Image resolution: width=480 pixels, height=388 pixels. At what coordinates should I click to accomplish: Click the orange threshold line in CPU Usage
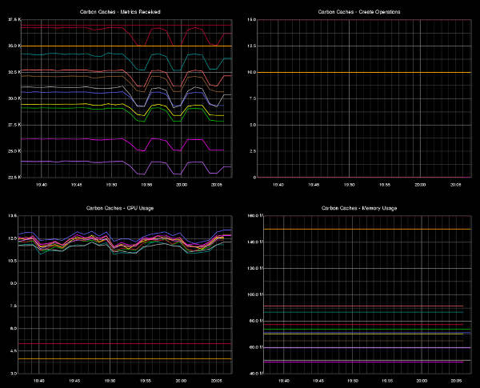[120, 359]
